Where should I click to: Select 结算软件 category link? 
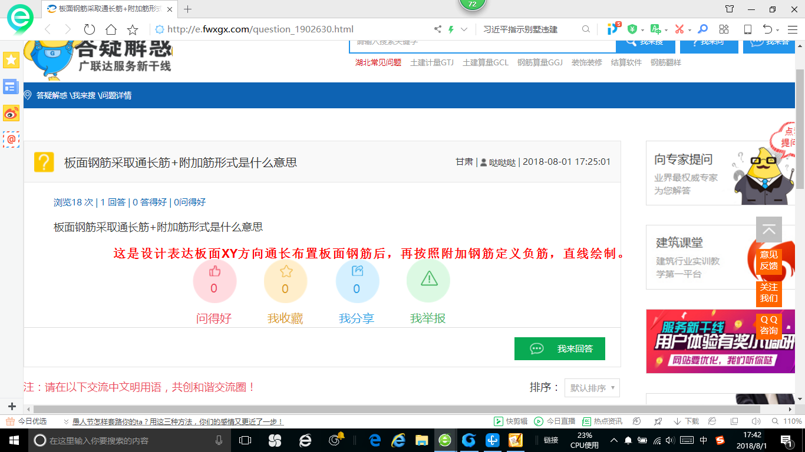click(x=626, y=62)
